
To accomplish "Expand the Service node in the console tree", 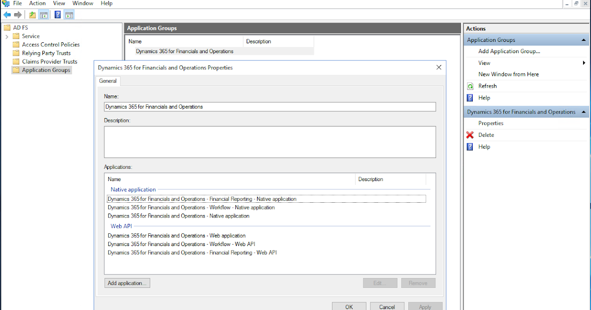I will coord(6,36).
